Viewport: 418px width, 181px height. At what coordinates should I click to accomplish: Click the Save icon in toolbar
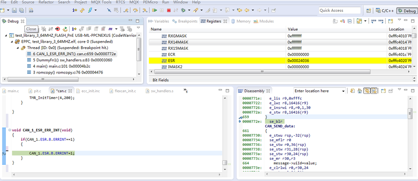(14, 10)
